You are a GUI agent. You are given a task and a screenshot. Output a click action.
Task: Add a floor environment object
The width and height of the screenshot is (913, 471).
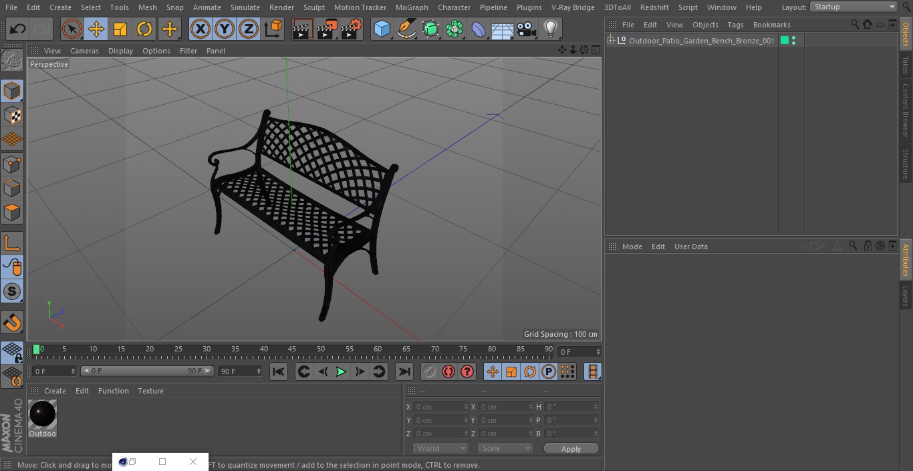503,29
